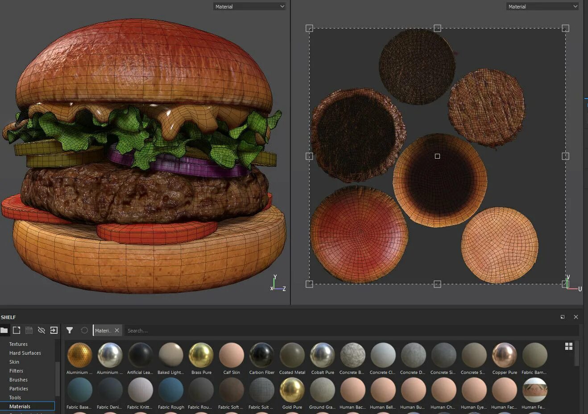This screenshot has height=414, width=588.
Task: Click the circular refresh icon beside the filter
Action: (x=84, y=330)
